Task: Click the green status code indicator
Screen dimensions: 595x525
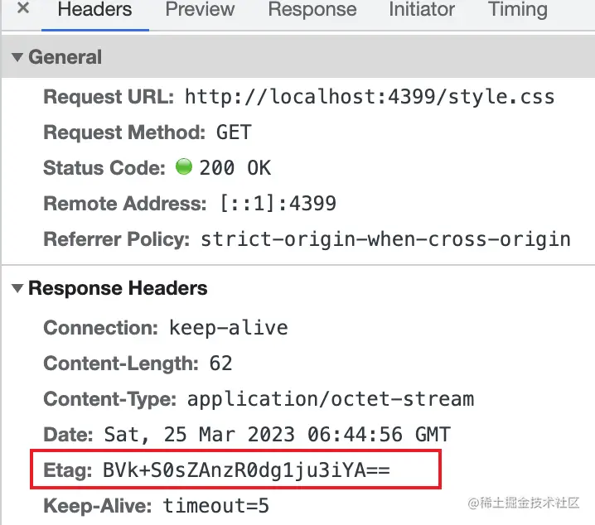Action: click(x=184, y=168)
